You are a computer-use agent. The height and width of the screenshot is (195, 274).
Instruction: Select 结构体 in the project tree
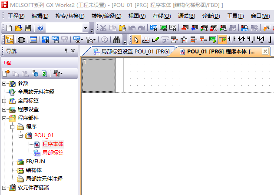coord(34,170)
